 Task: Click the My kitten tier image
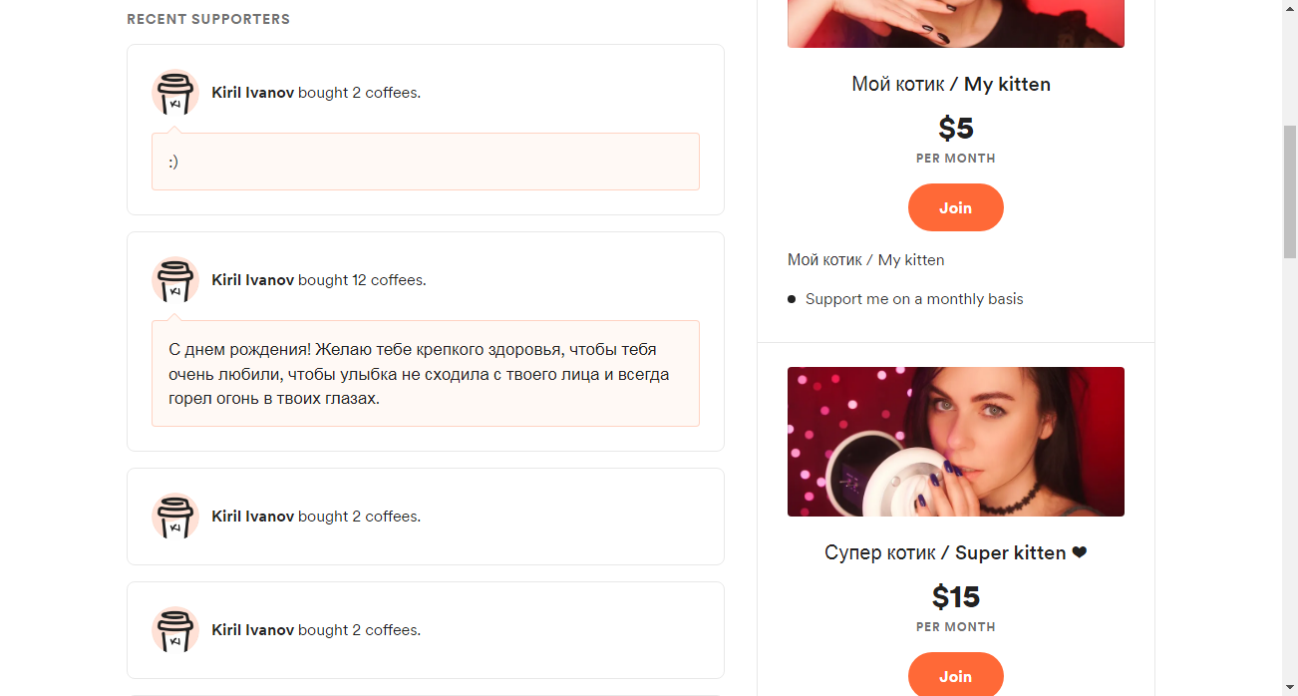[955, 24]
